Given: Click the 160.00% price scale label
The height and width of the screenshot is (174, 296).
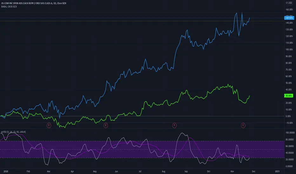Looking at the screenshot, I should [x=289, y=9].
